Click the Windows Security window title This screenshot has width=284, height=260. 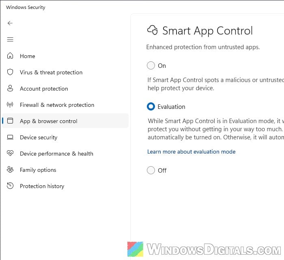click(26, 7)
